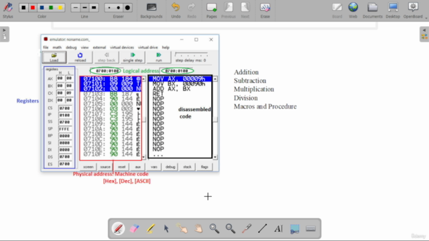The image size is (429, 241).
Task: Select the small eraser size
Action: click(x=109, y=7)
